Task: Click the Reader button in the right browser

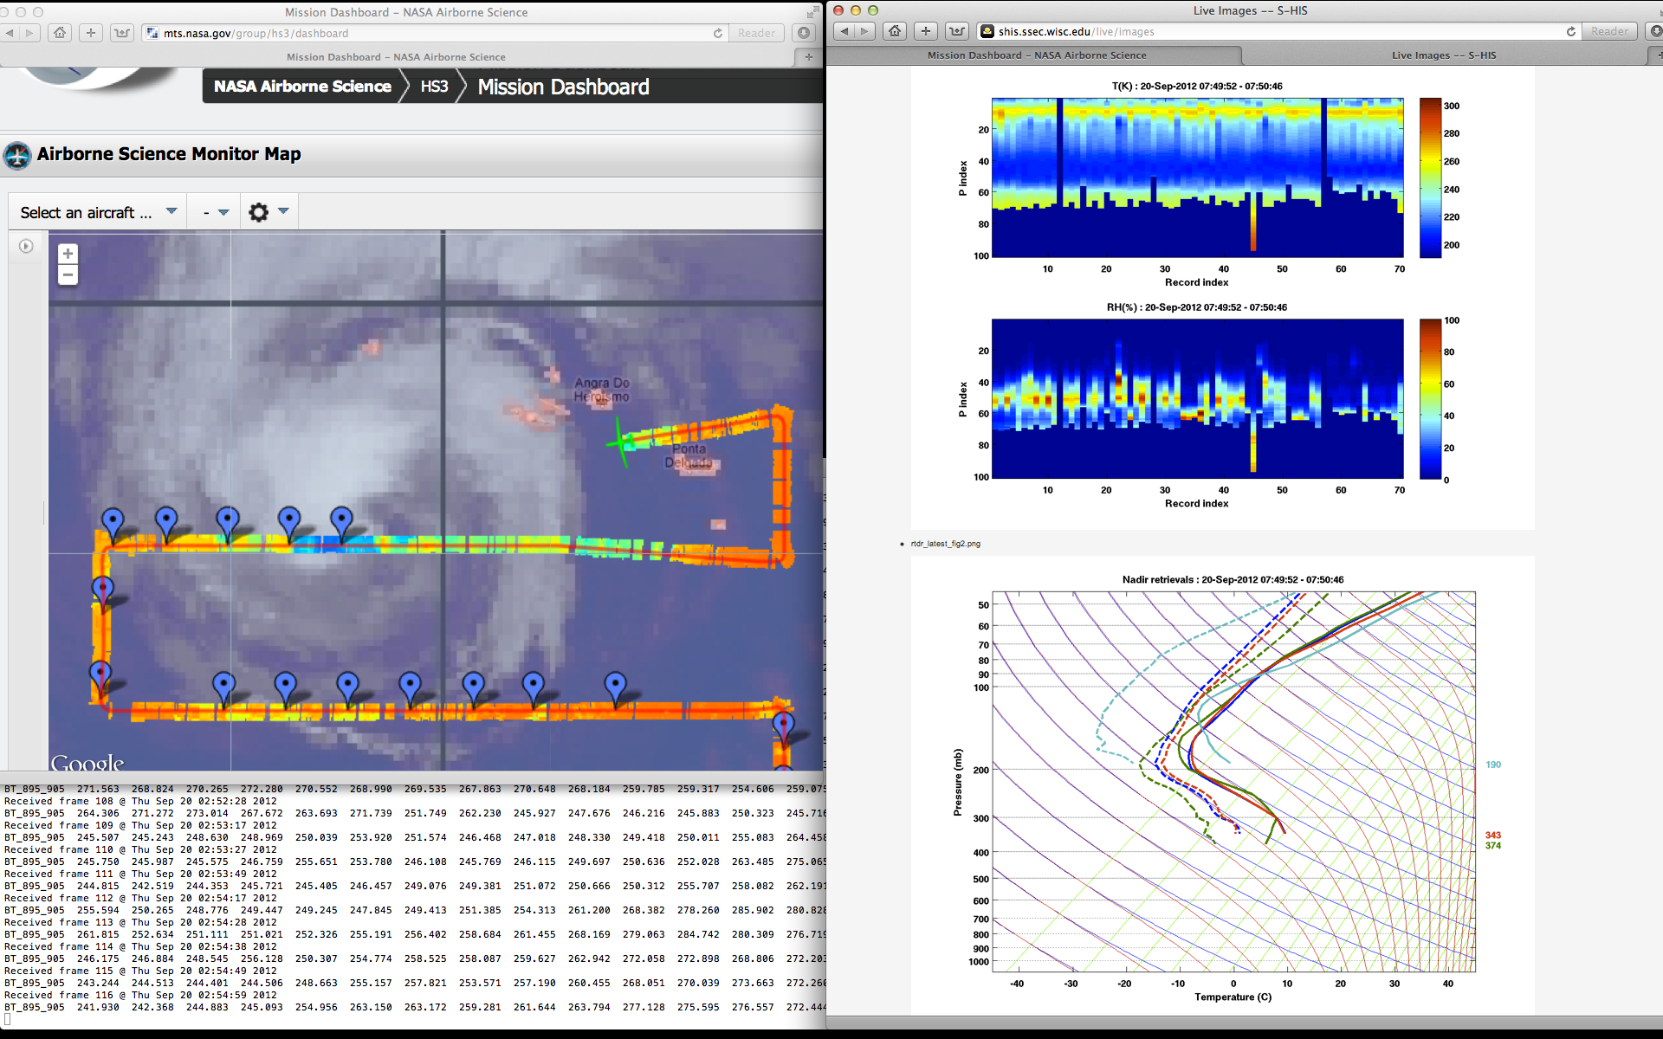Action: coord(1609,31)
